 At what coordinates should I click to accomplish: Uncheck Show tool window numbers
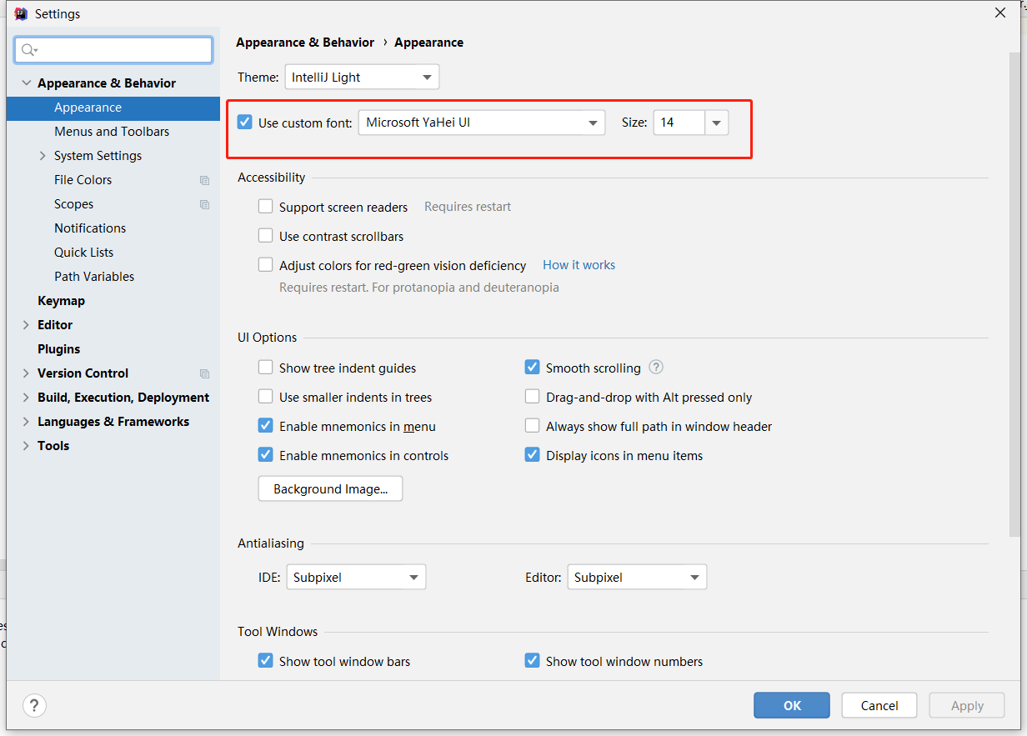[x=533, y=661]
